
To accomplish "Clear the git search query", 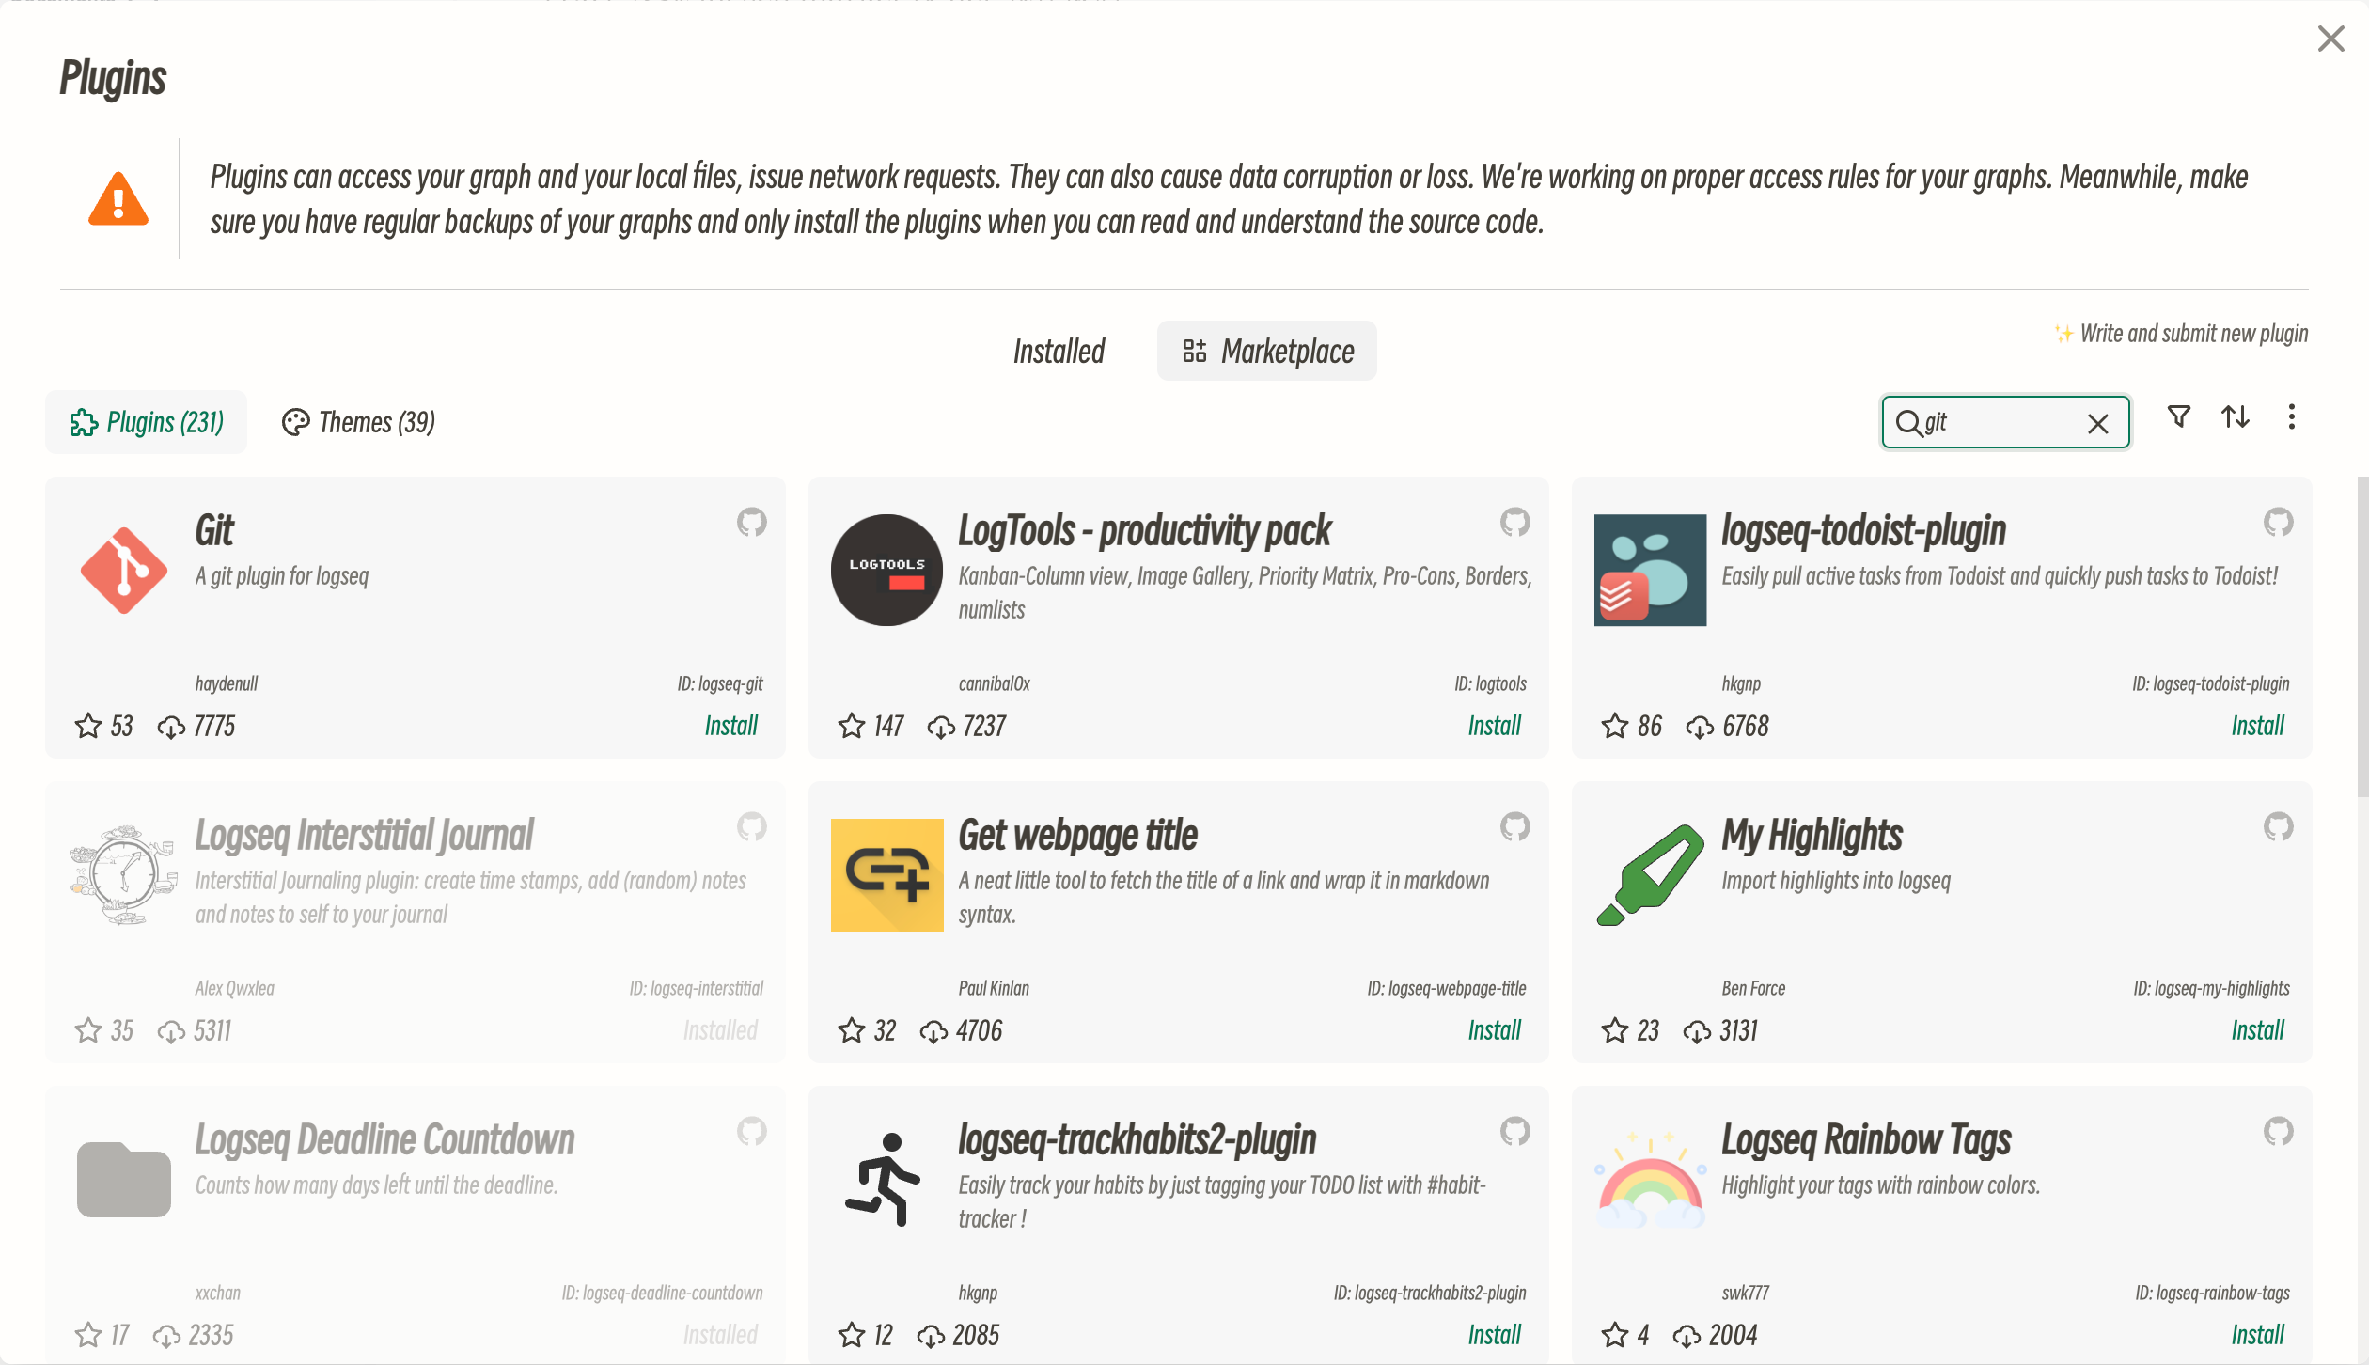I will (2098, 424).
